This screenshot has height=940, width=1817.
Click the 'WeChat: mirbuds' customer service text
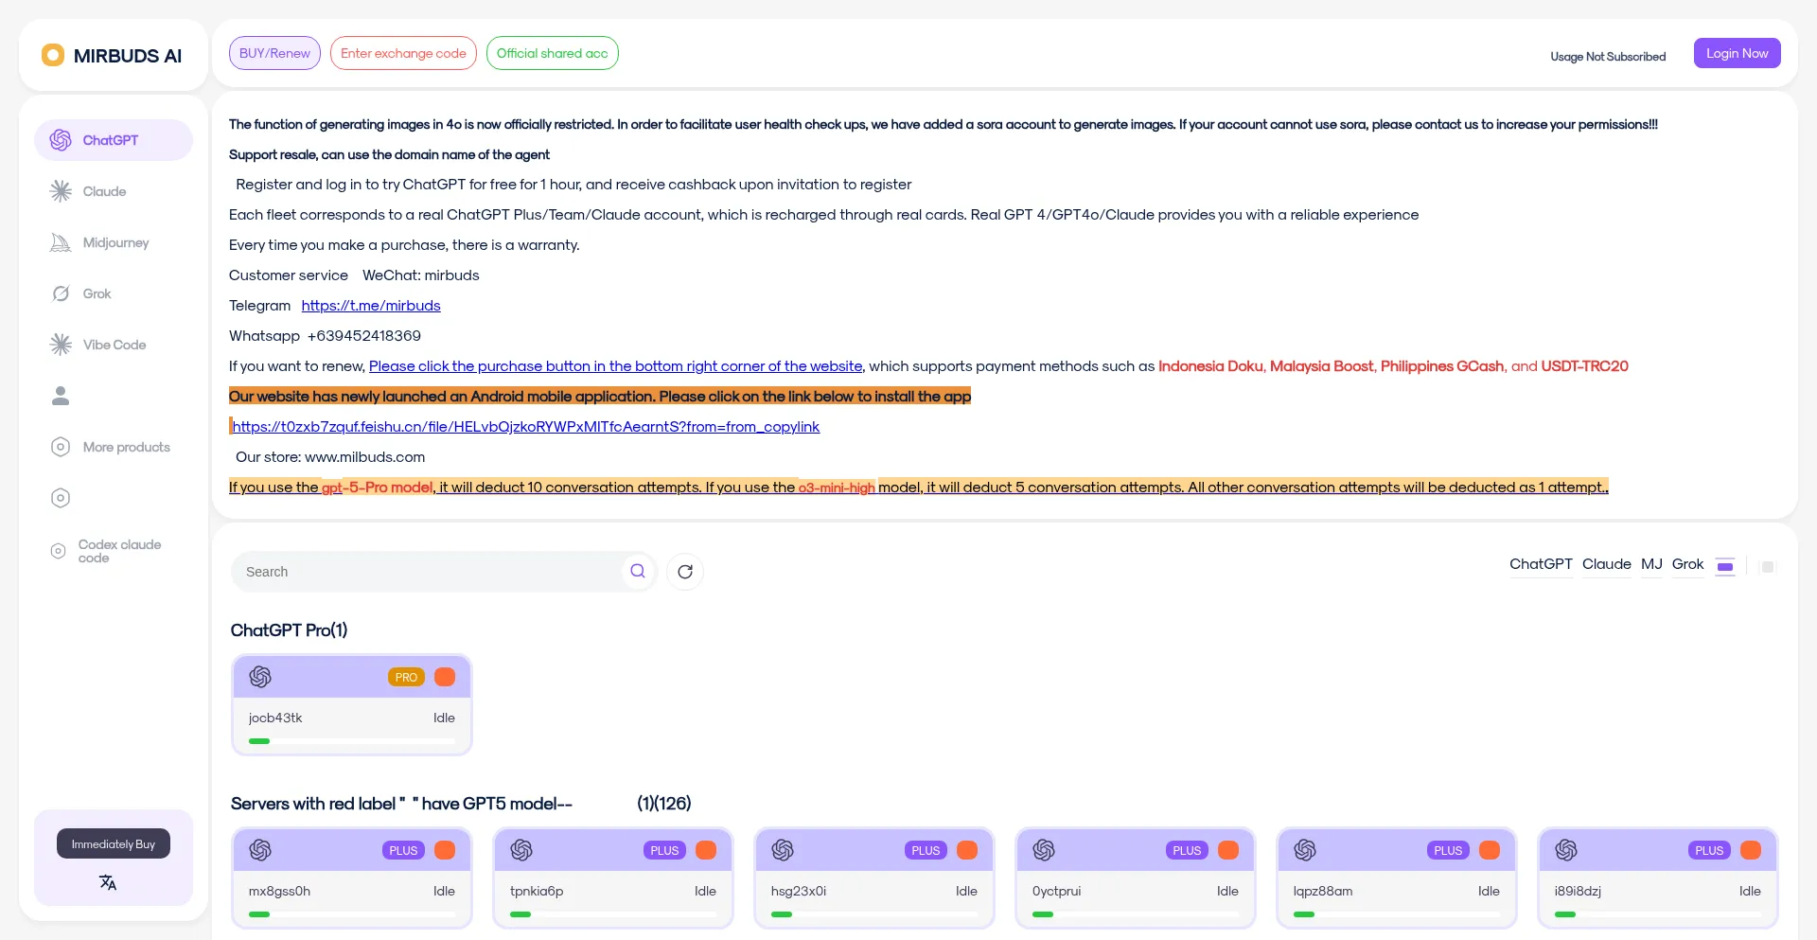(421, 275)
